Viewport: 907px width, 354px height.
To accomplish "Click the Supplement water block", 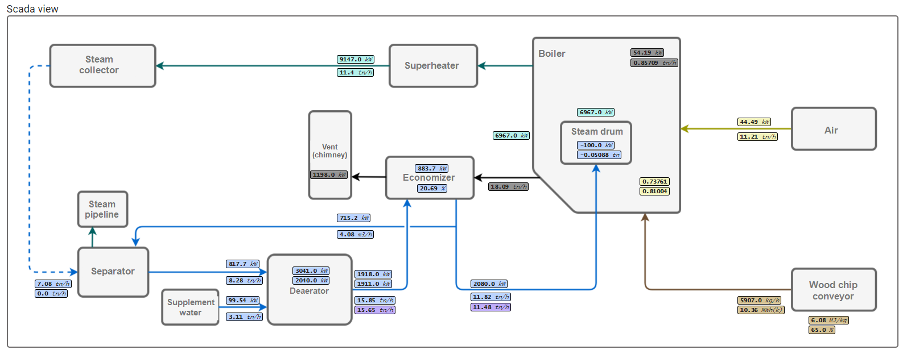I will click(x=190, y=307).
